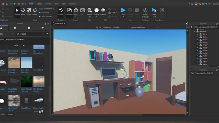Click the Filter workspace field in Explorer
The height and width of the screenshot is (123, 219).
tap(206, 27)
